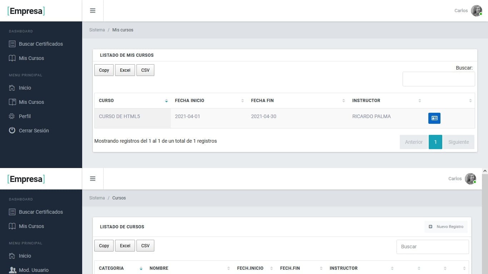Toggle sorting on the FECH.FIN column header
This screenshot has width=488, height=274.
pyautogui.click(x=321, y=268)
